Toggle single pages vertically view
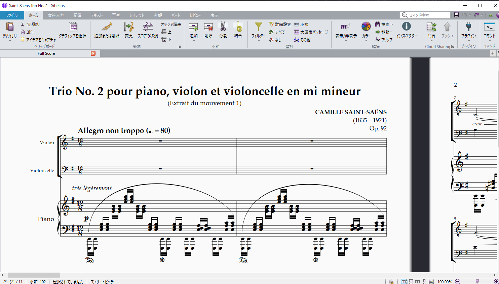 [424, 282]
